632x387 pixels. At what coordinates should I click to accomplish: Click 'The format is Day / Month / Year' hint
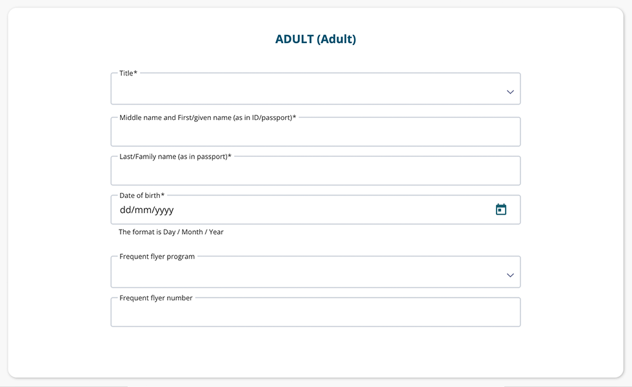coord(171,232)
